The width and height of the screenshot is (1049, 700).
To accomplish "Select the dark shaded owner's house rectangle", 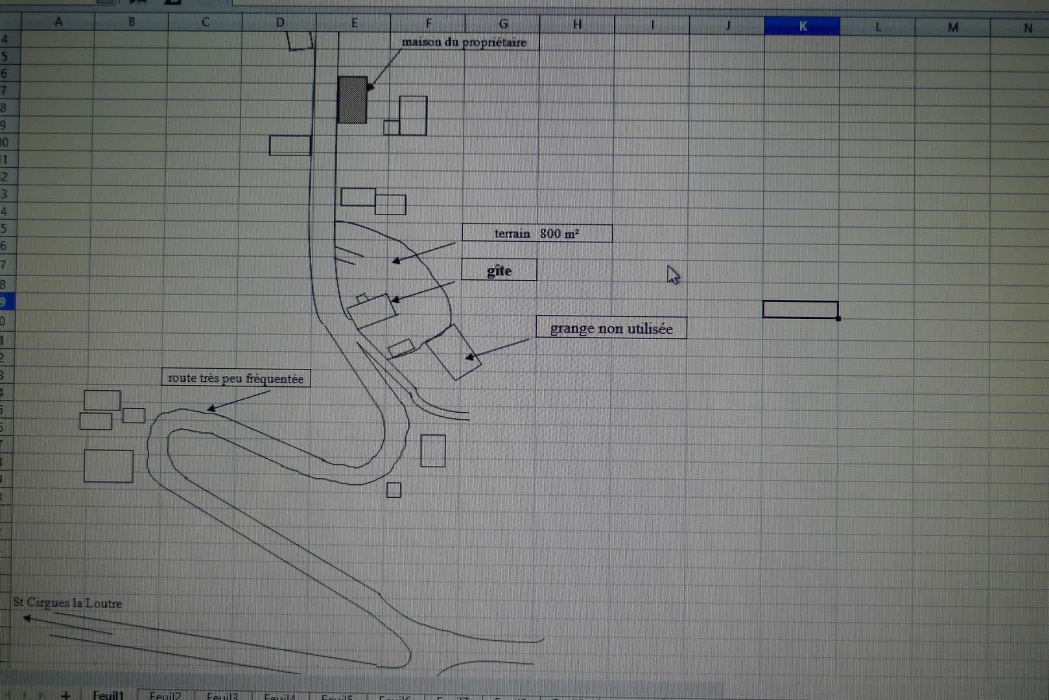I will pos(353,100).
